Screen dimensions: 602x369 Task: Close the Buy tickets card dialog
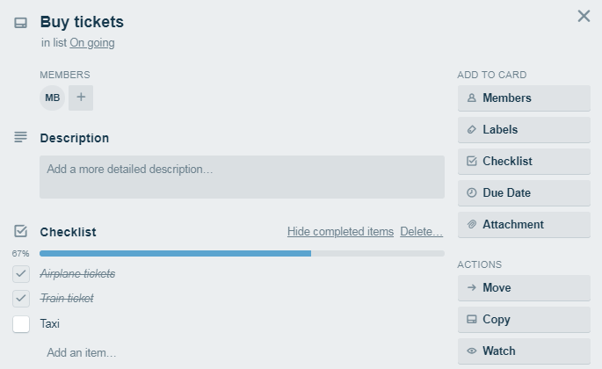point(584,16)
